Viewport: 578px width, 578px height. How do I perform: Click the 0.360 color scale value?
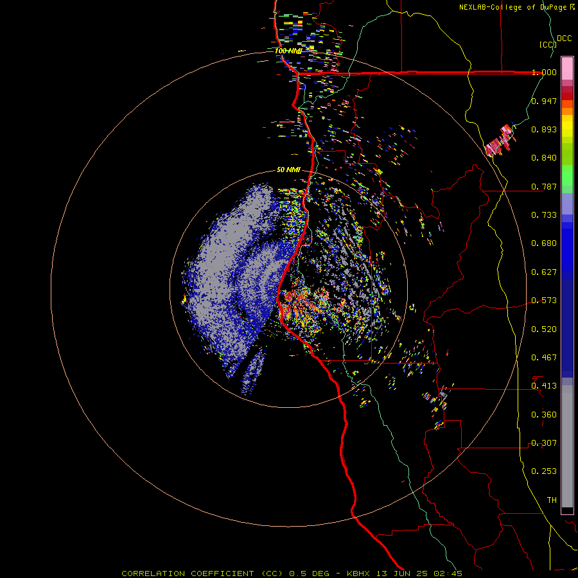544,415
